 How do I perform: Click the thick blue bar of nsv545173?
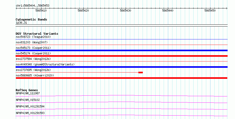coord(121,50)
